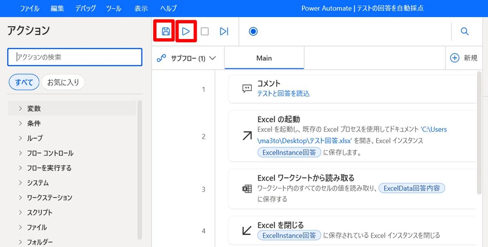Image resolution: width=488 pixels, height=247 pixels.
Task: Open the ツール menu
Action: (x=113, y=8)
